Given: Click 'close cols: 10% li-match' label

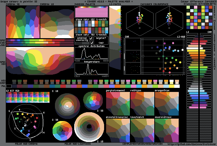Looking at the screenshot, I should click(91, 19).
